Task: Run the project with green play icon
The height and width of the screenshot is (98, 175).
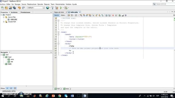Action: tap(61, 8)
